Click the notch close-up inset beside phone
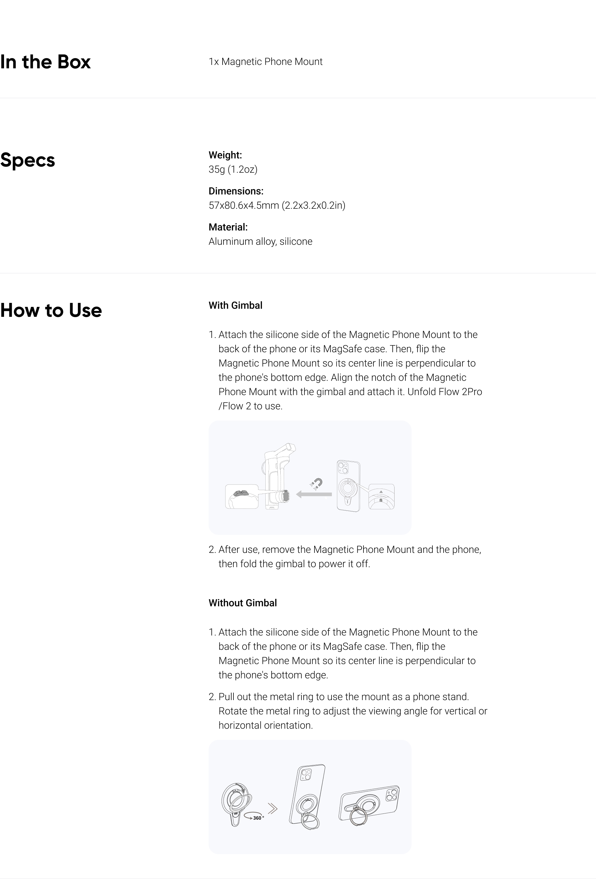Screen dimensions: 596x879 (x=381, y=497)
